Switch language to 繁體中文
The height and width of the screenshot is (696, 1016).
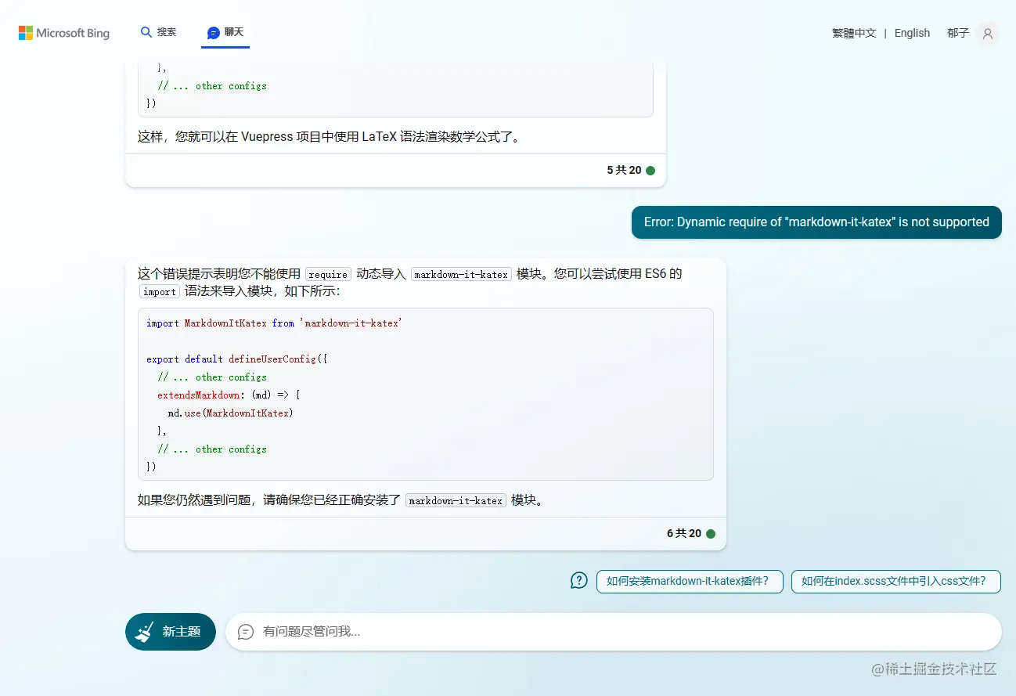pyautogui.click(x=854, y=33)
